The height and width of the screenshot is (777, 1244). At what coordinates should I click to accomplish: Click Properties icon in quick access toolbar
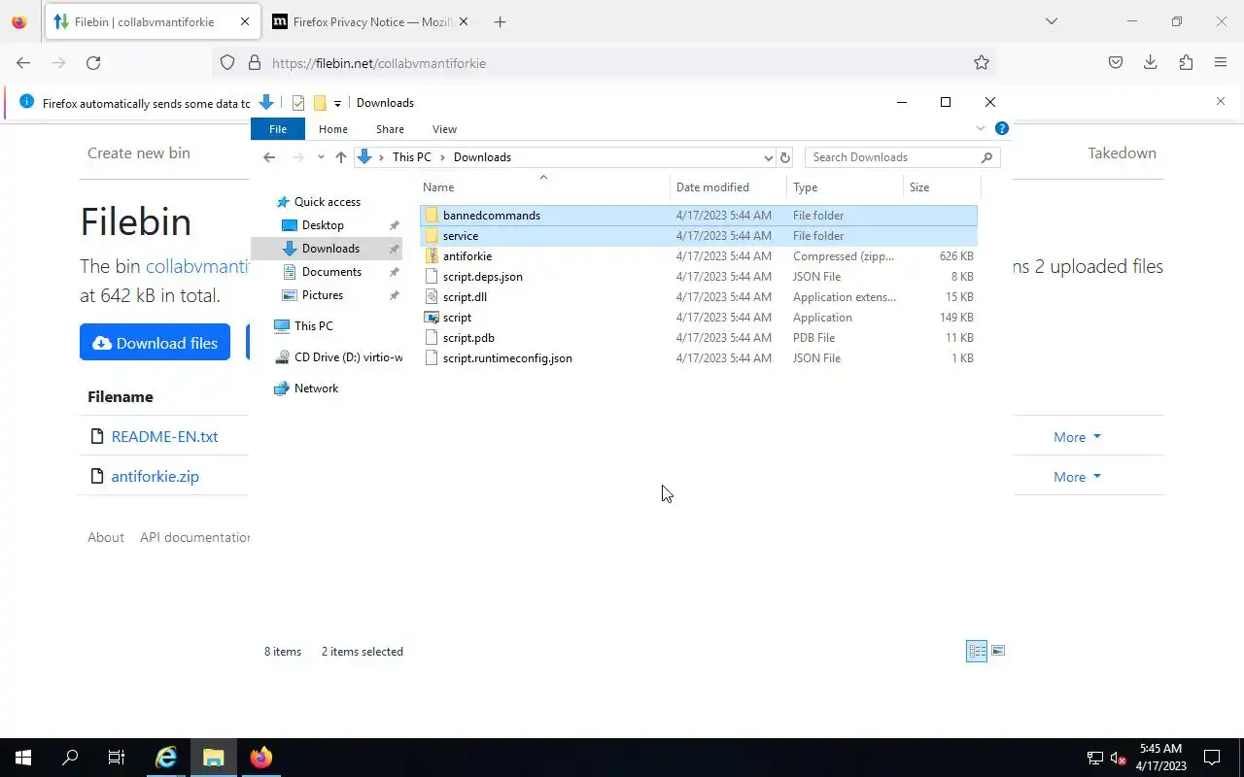[x=298, y=103]
